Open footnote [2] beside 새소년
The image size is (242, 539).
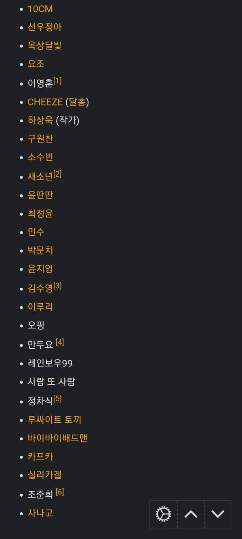57,174
